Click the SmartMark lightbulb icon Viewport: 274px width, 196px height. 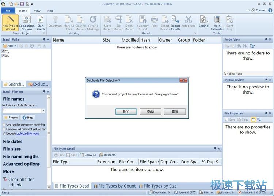[56, 20]
